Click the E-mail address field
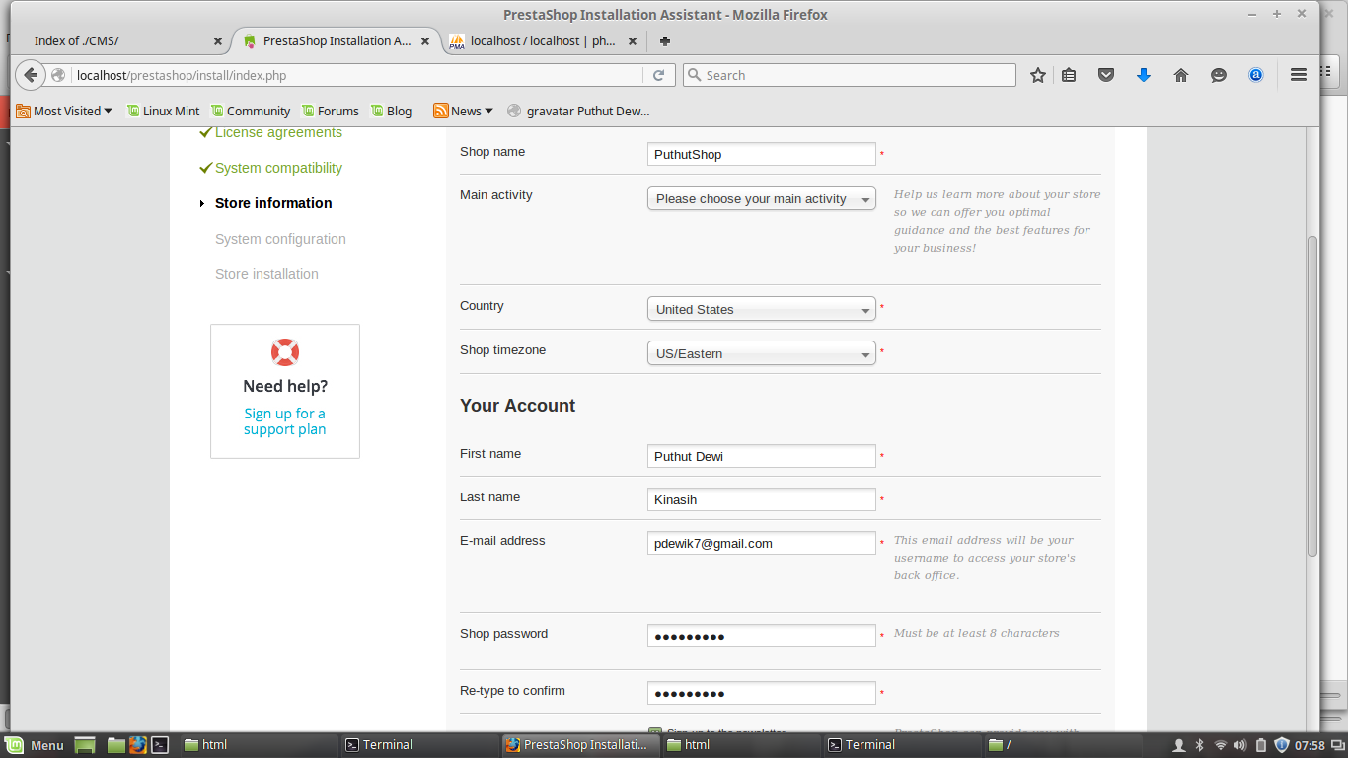 point(761,543)
